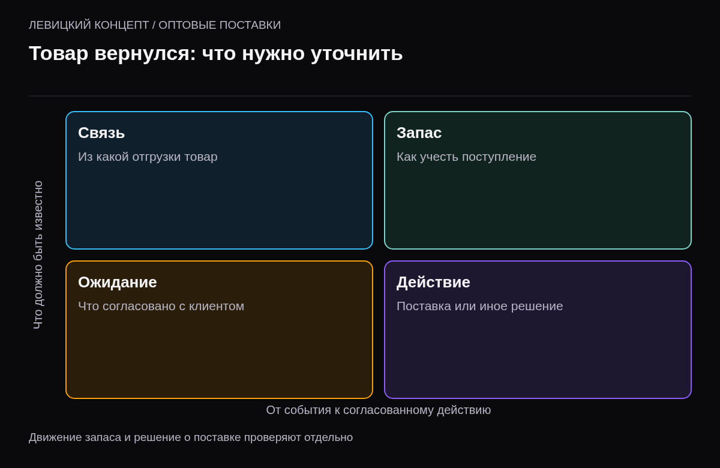The width and height of the screenshot is (720, 468).
Task: Select the title 'Товар вернулся: что нужно уточнить'
Action: [216, 53]
